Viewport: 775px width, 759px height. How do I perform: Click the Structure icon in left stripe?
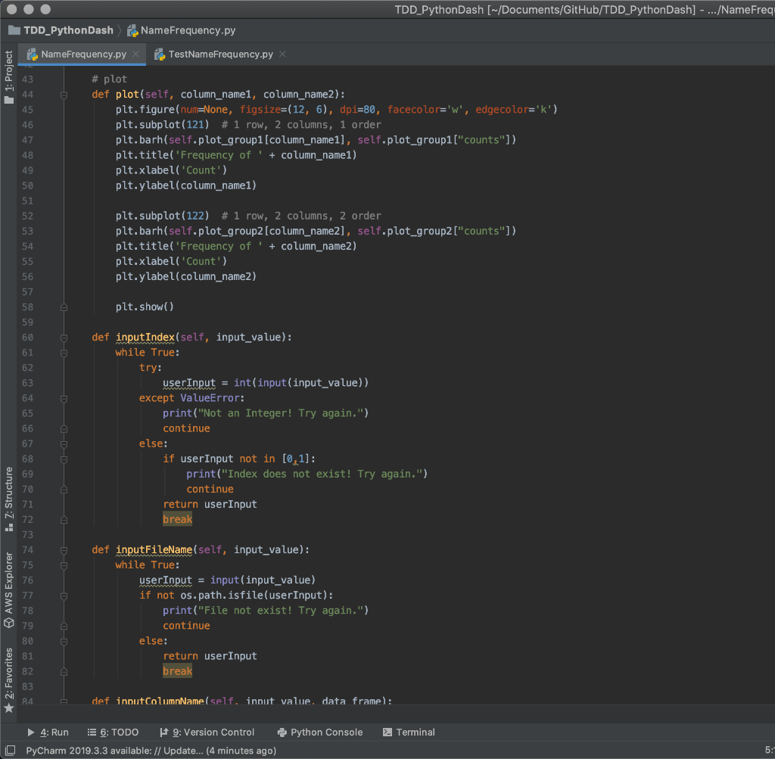(x=9, y=527)
